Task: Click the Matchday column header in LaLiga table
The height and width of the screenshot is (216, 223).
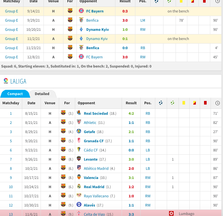Action: 11,103
